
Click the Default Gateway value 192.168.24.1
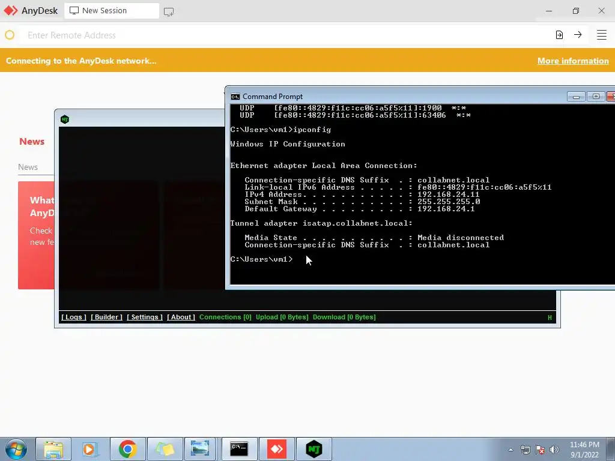(x=446, y=209)
